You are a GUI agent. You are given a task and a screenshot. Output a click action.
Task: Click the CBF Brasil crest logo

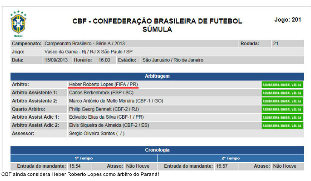tap(18, 24)
